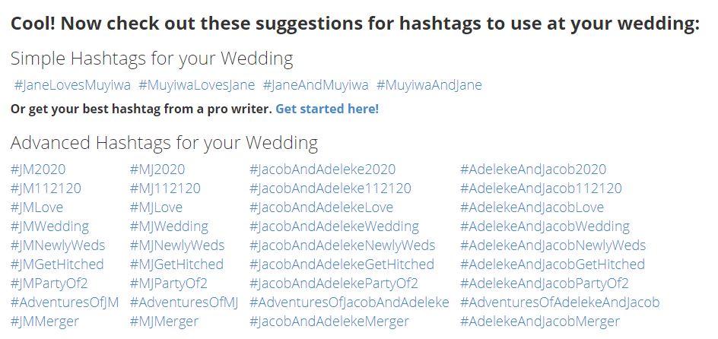Open the #MuyiwaLovesJane hashtag link
Viewport: 718px width, 339px height.
click(196, 84)
